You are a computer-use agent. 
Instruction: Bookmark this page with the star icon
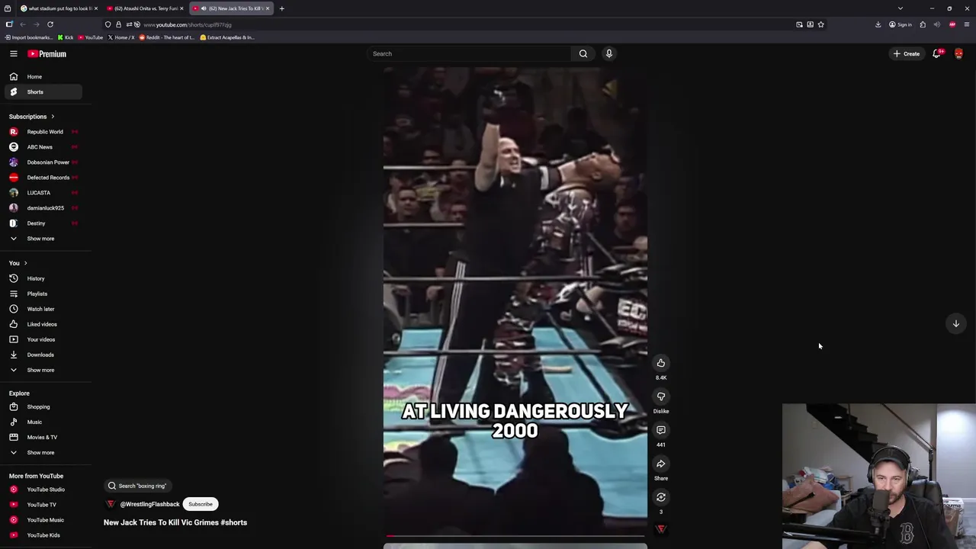pos(820,24)
